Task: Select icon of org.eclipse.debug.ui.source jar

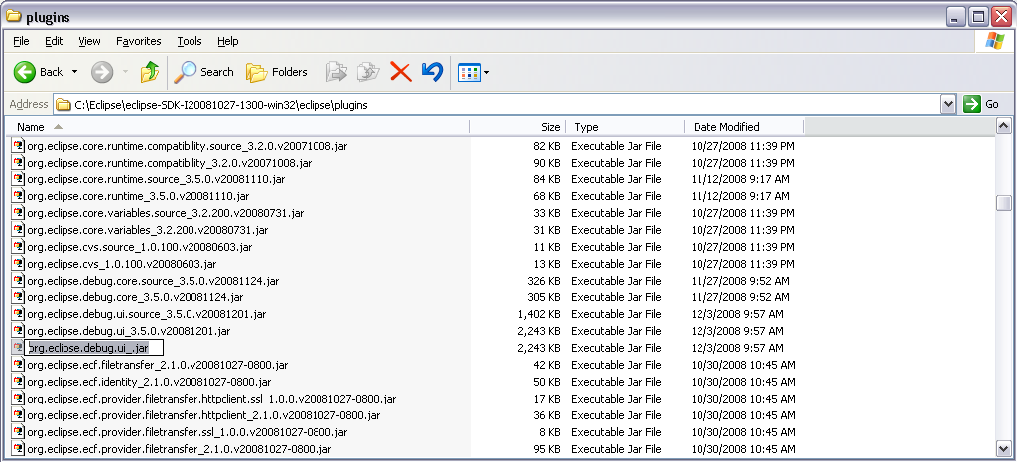Action: (x=18, y=314)
